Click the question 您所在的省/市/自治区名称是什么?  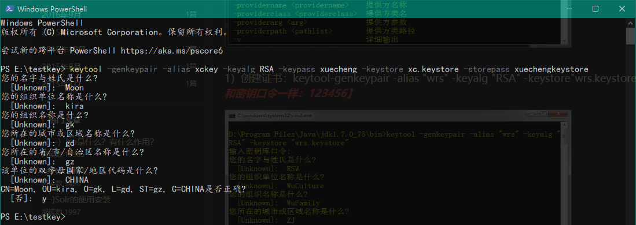(72, 152)
